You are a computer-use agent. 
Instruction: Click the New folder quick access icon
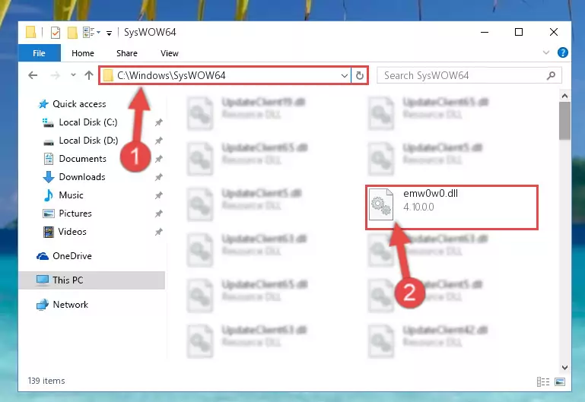(72, 33)
